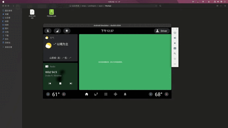The height and width of the screenshot is (128, 228).
Task: Click the packages breadcrumb in path bar
Action: pyautogui.click(x=92, y=6)
